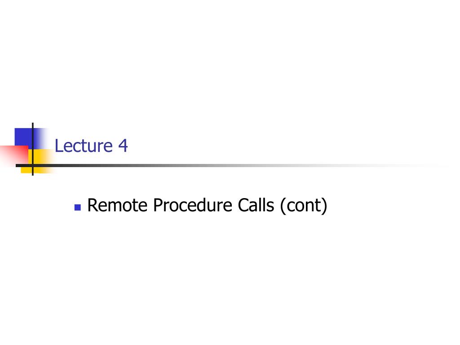Click the word "Procedure" in the bullet
The height and width of the screenshot is (345, 460).
pos(193,205)
